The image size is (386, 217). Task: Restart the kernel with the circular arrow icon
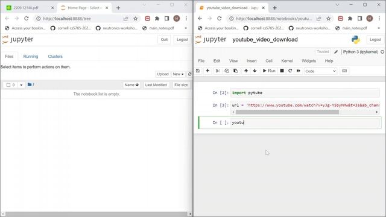[290, 71]
